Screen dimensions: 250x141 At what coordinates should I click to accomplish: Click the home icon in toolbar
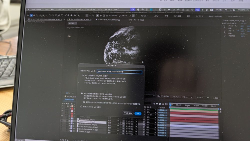tap(28, 15)
